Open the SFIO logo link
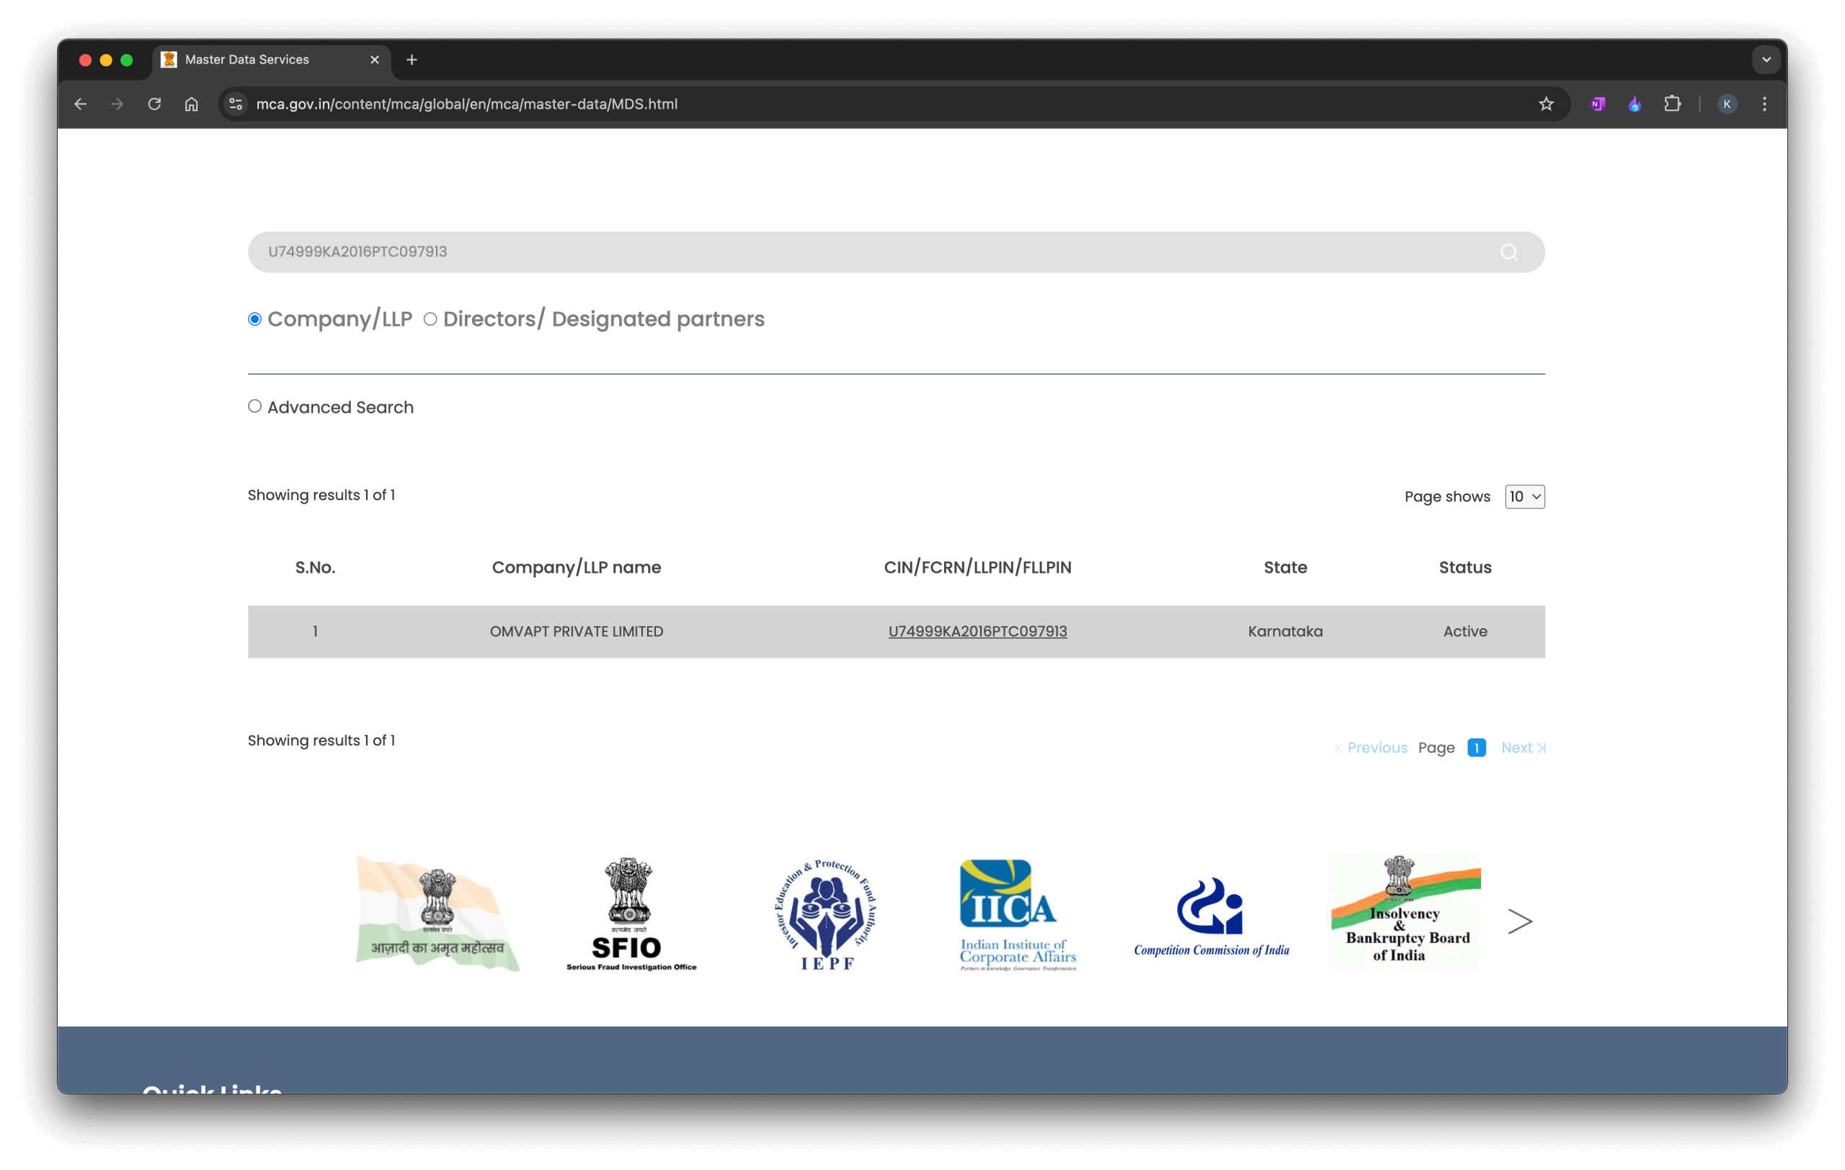 (631, 914)
